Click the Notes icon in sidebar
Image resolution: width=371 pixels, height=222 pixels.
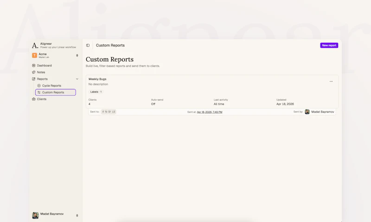click(33, 72)
